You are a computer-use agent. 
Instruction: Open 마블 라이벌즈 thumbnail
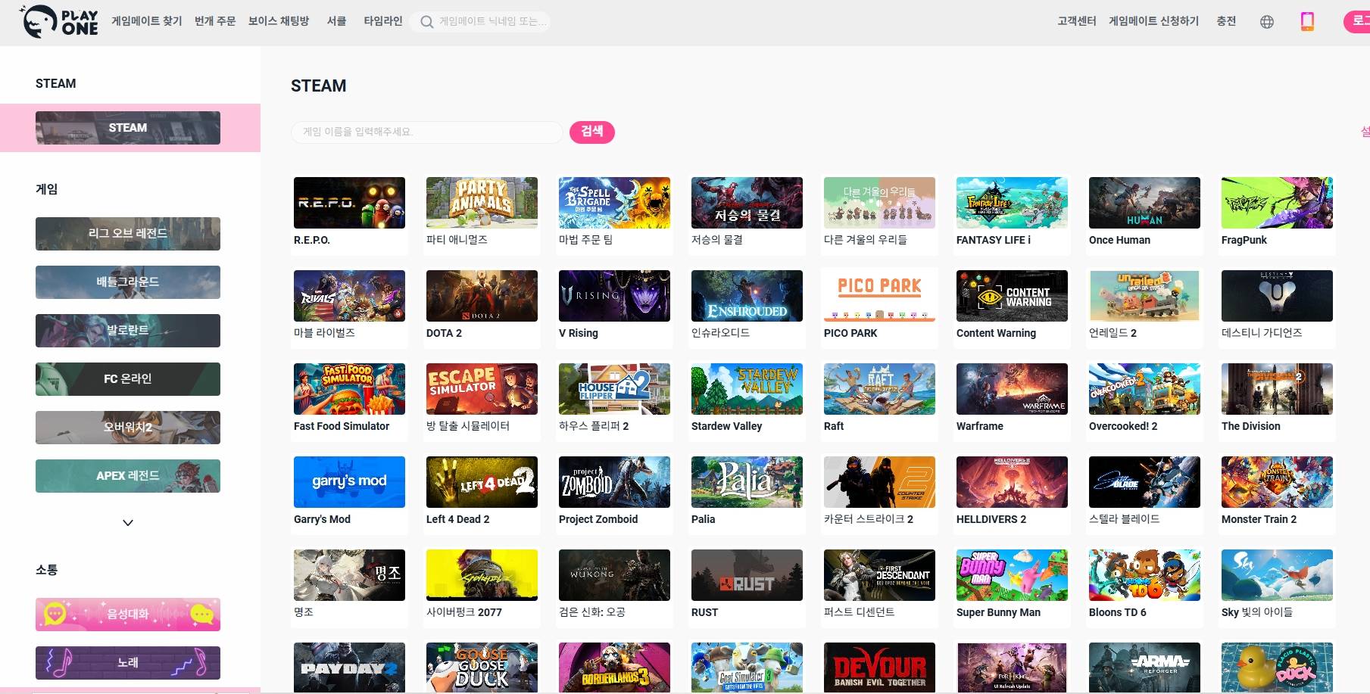click(349, 296)
